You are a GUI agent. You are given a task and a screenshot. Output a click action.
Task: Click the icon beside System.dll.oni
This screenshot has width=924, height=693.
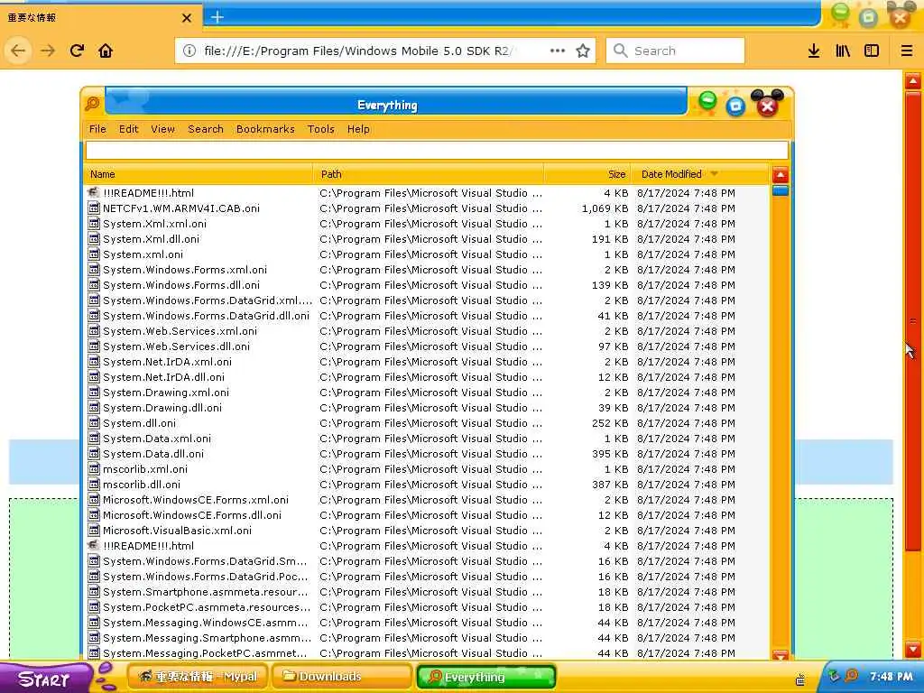point(94,423)
